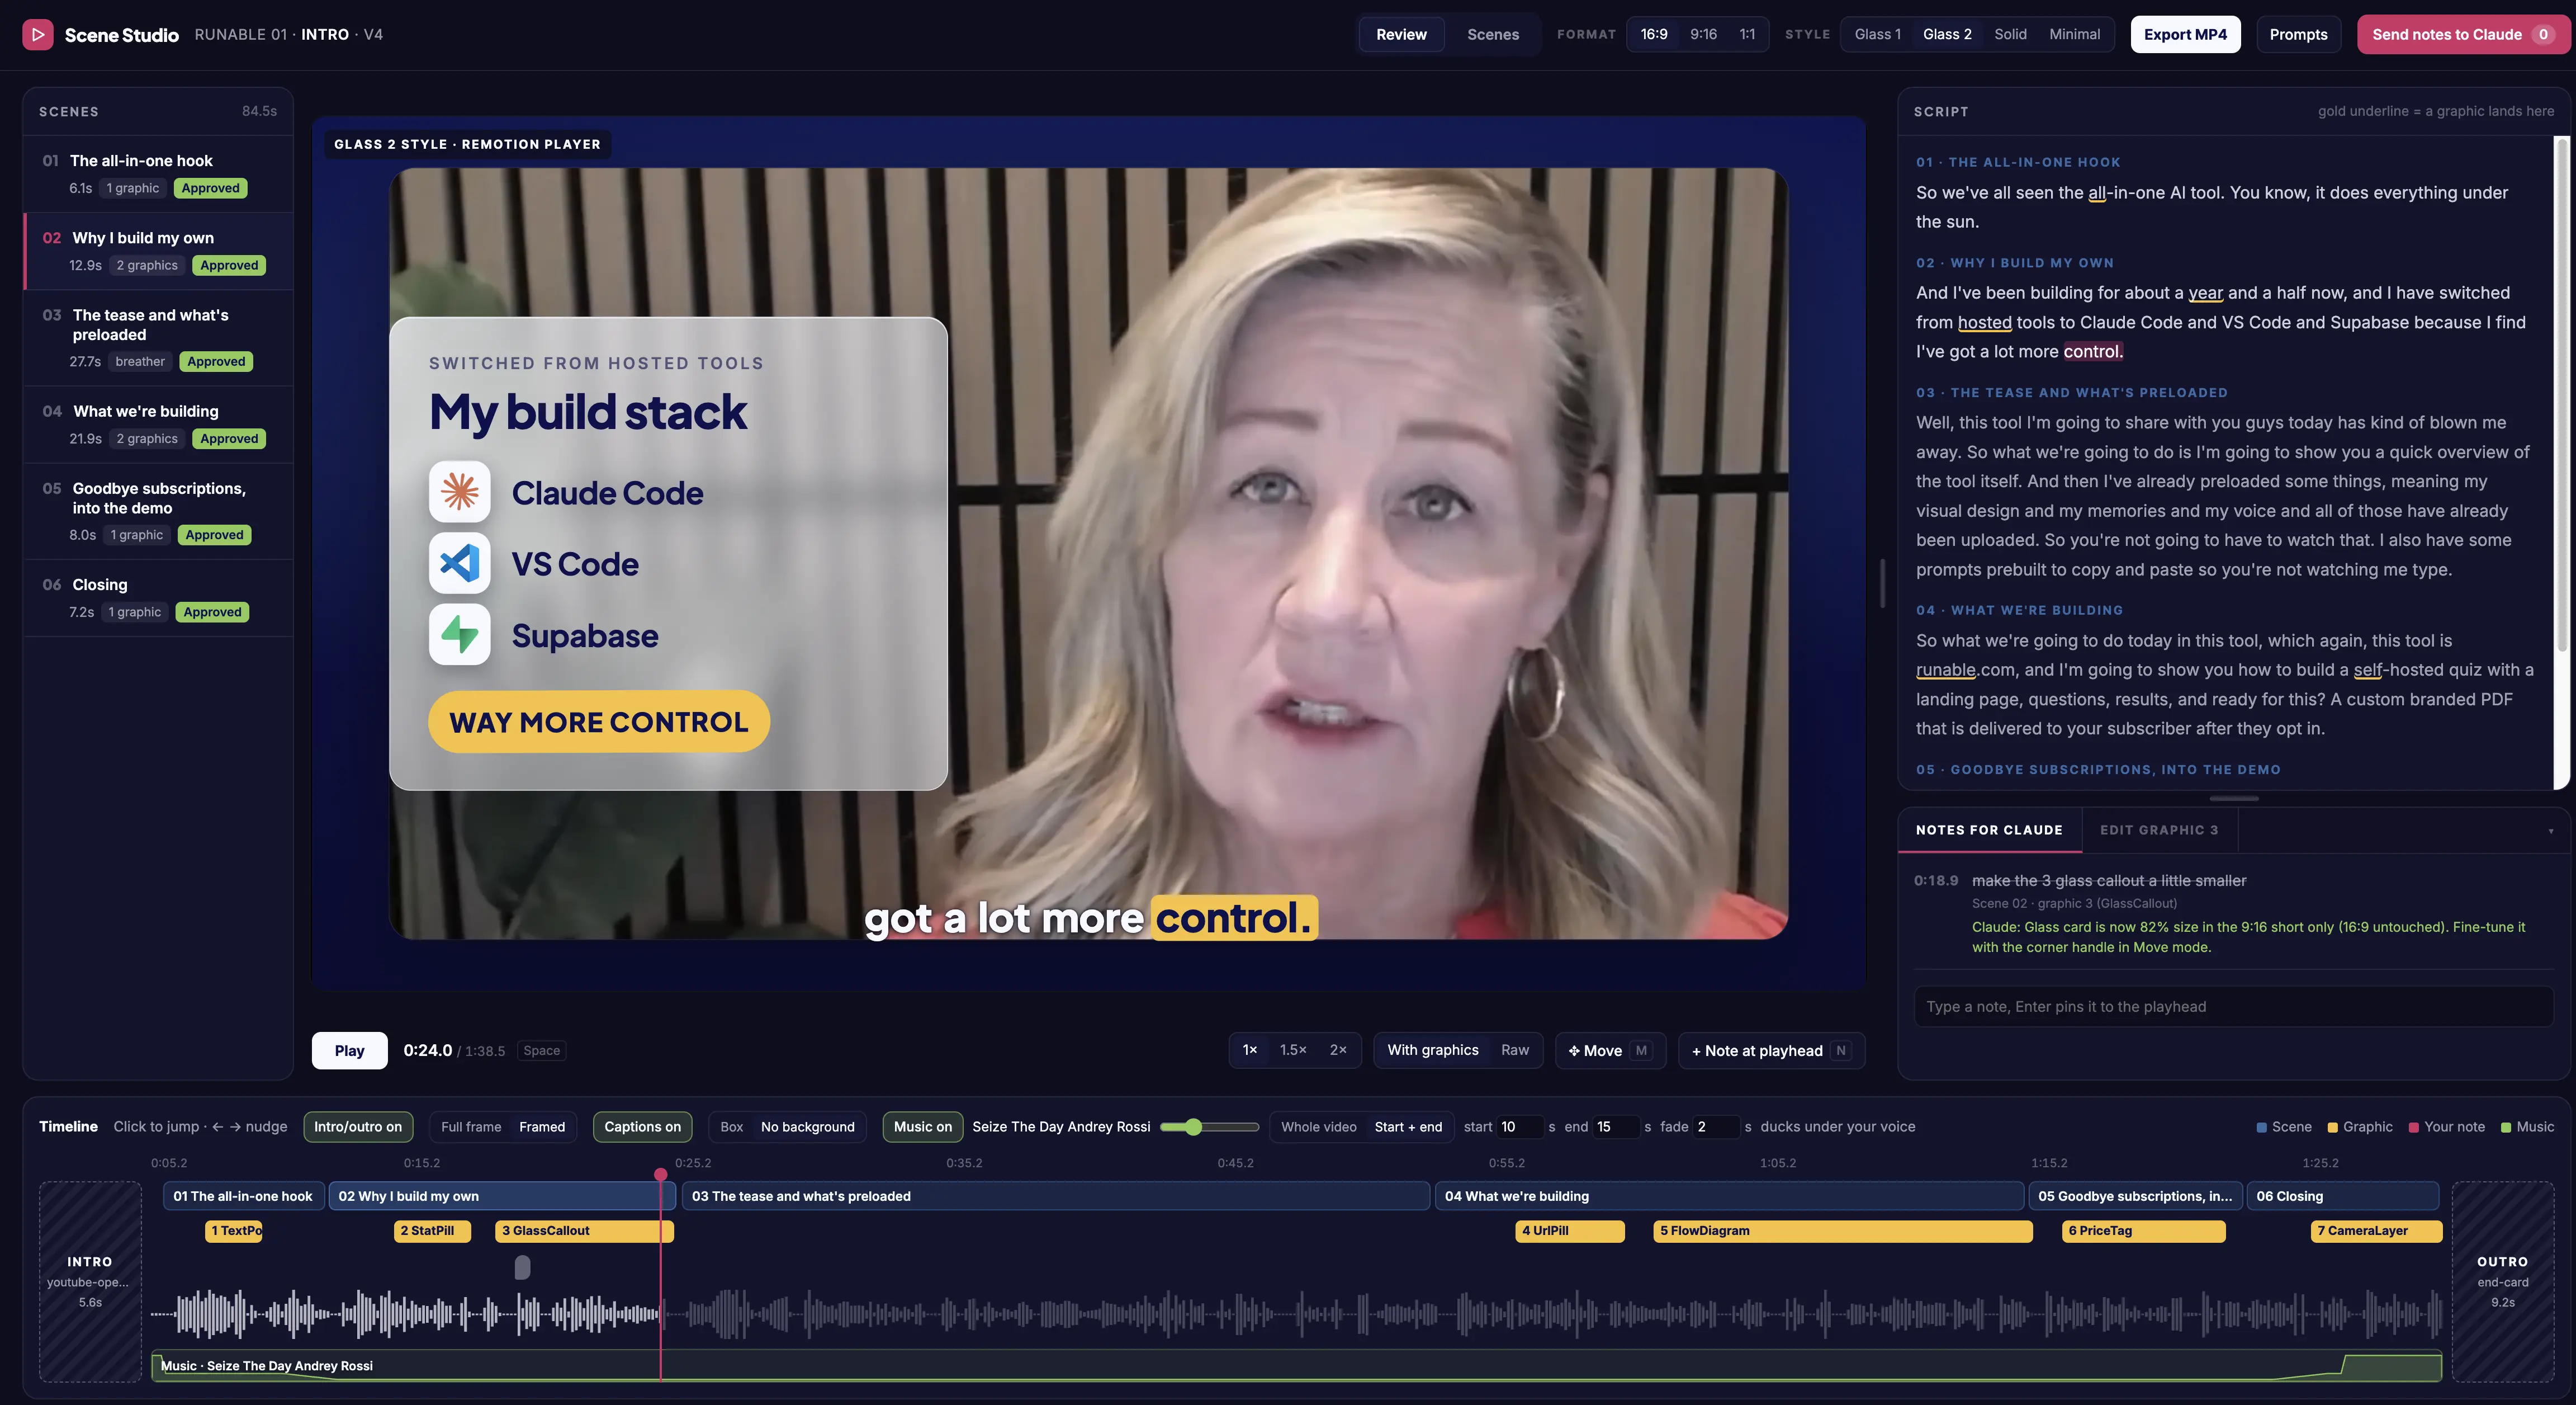Select No background caption option
2576x1405 pixels.
point(807,1127)
